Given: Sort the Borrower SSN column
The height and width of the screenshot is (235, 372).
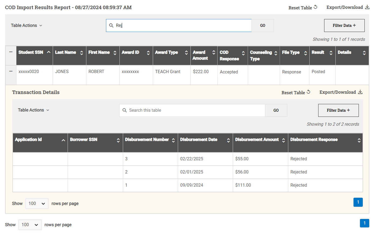Looking at the screenshot, I should [118, 140].
